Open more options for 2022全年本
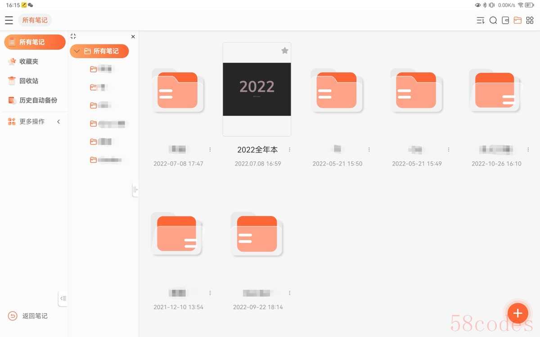Image resolution: width=540 pixels, height=337 pixels. 289,150
